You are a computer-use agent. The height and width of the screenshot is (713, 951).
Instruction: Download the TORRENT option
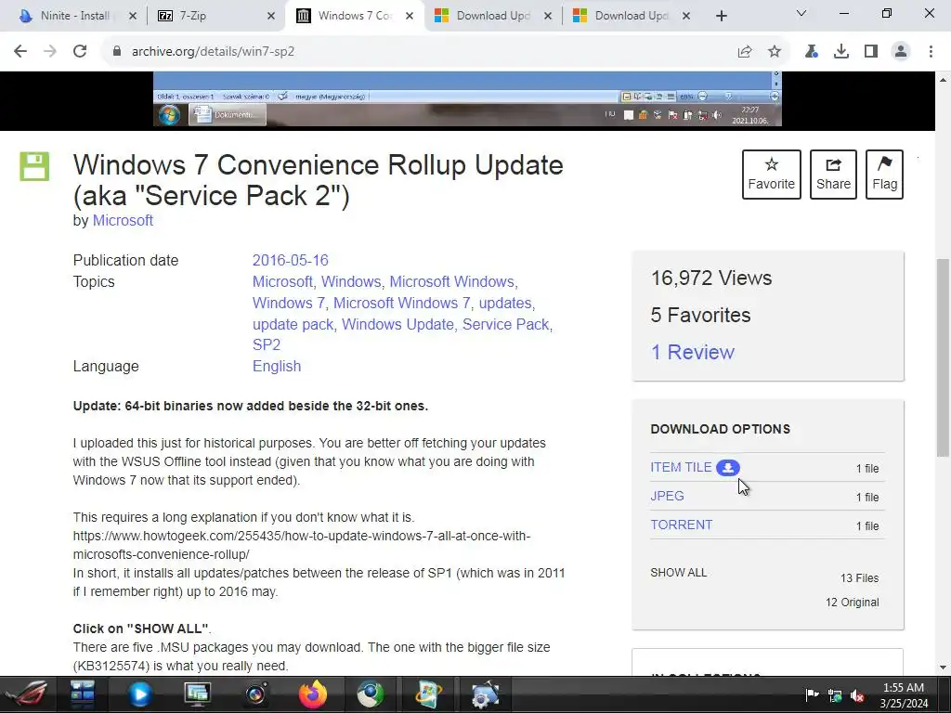(x=681, y=525)
